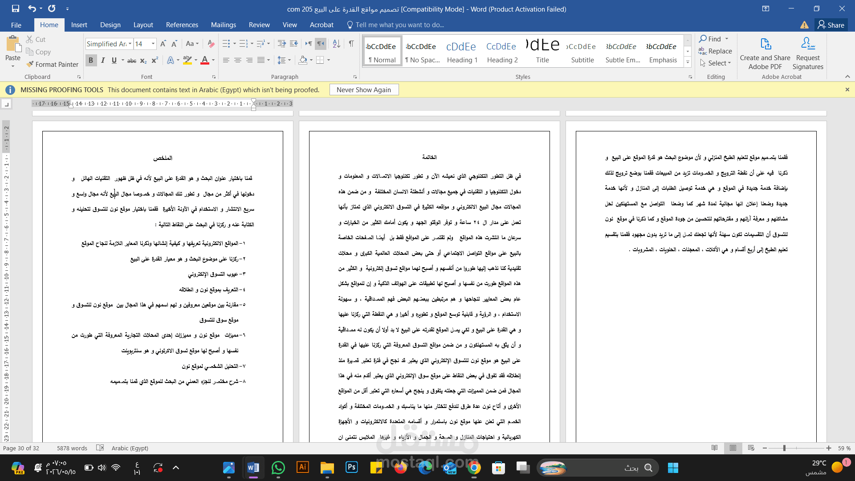The width and height of the screenshot is (855, 481).
Task: Open the Paragraph dialog launcher
Action: pos(355,77)
